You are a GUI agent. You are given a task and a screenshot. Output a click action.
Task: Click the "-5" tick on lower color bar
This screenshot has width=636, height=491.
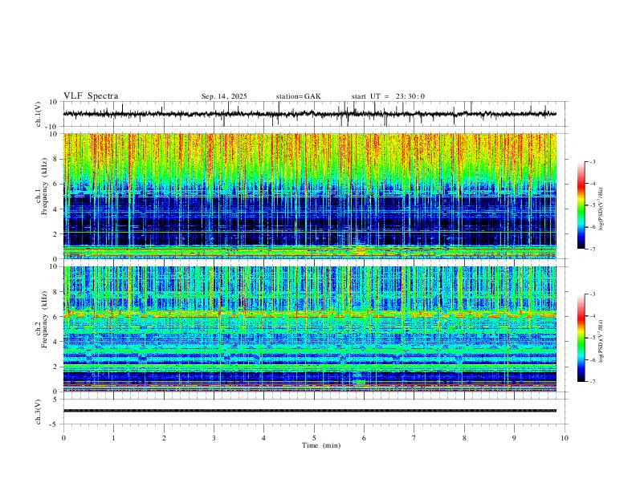point(592,338)
